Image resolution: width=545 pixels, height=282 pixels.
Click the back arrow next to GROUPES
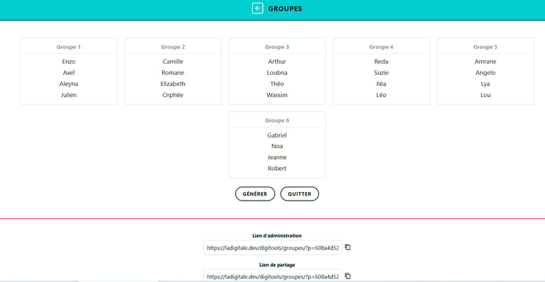click(257, 9)
